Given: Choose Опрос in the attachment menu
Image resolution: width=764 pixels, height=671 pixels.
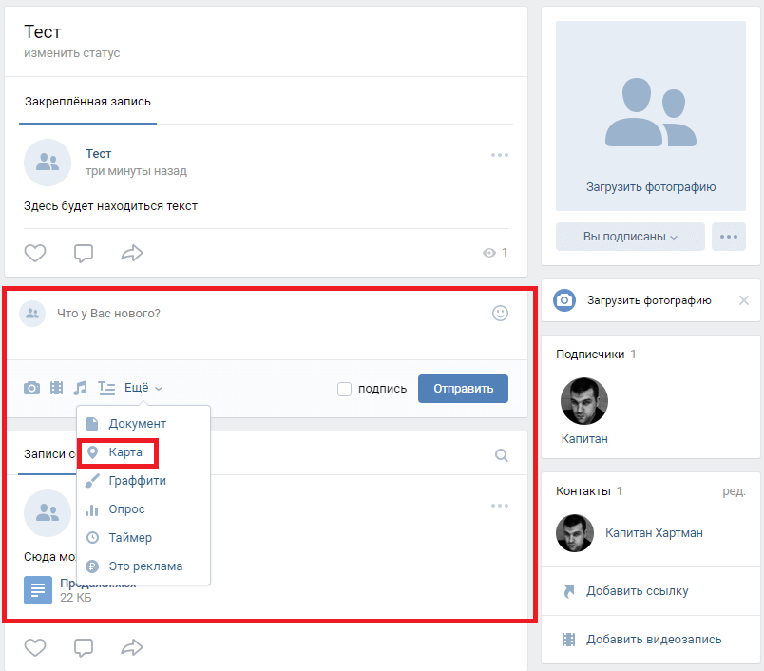Looking at the screenshot, I should click(x=126, y=509).
